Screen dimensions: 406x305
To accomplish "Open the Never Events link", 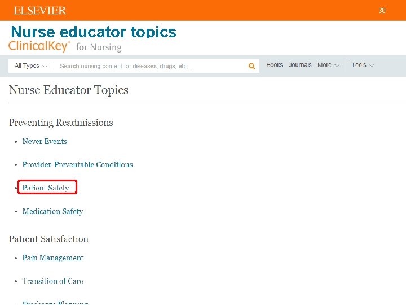I will pyautogui.click(x=45, y=141).
